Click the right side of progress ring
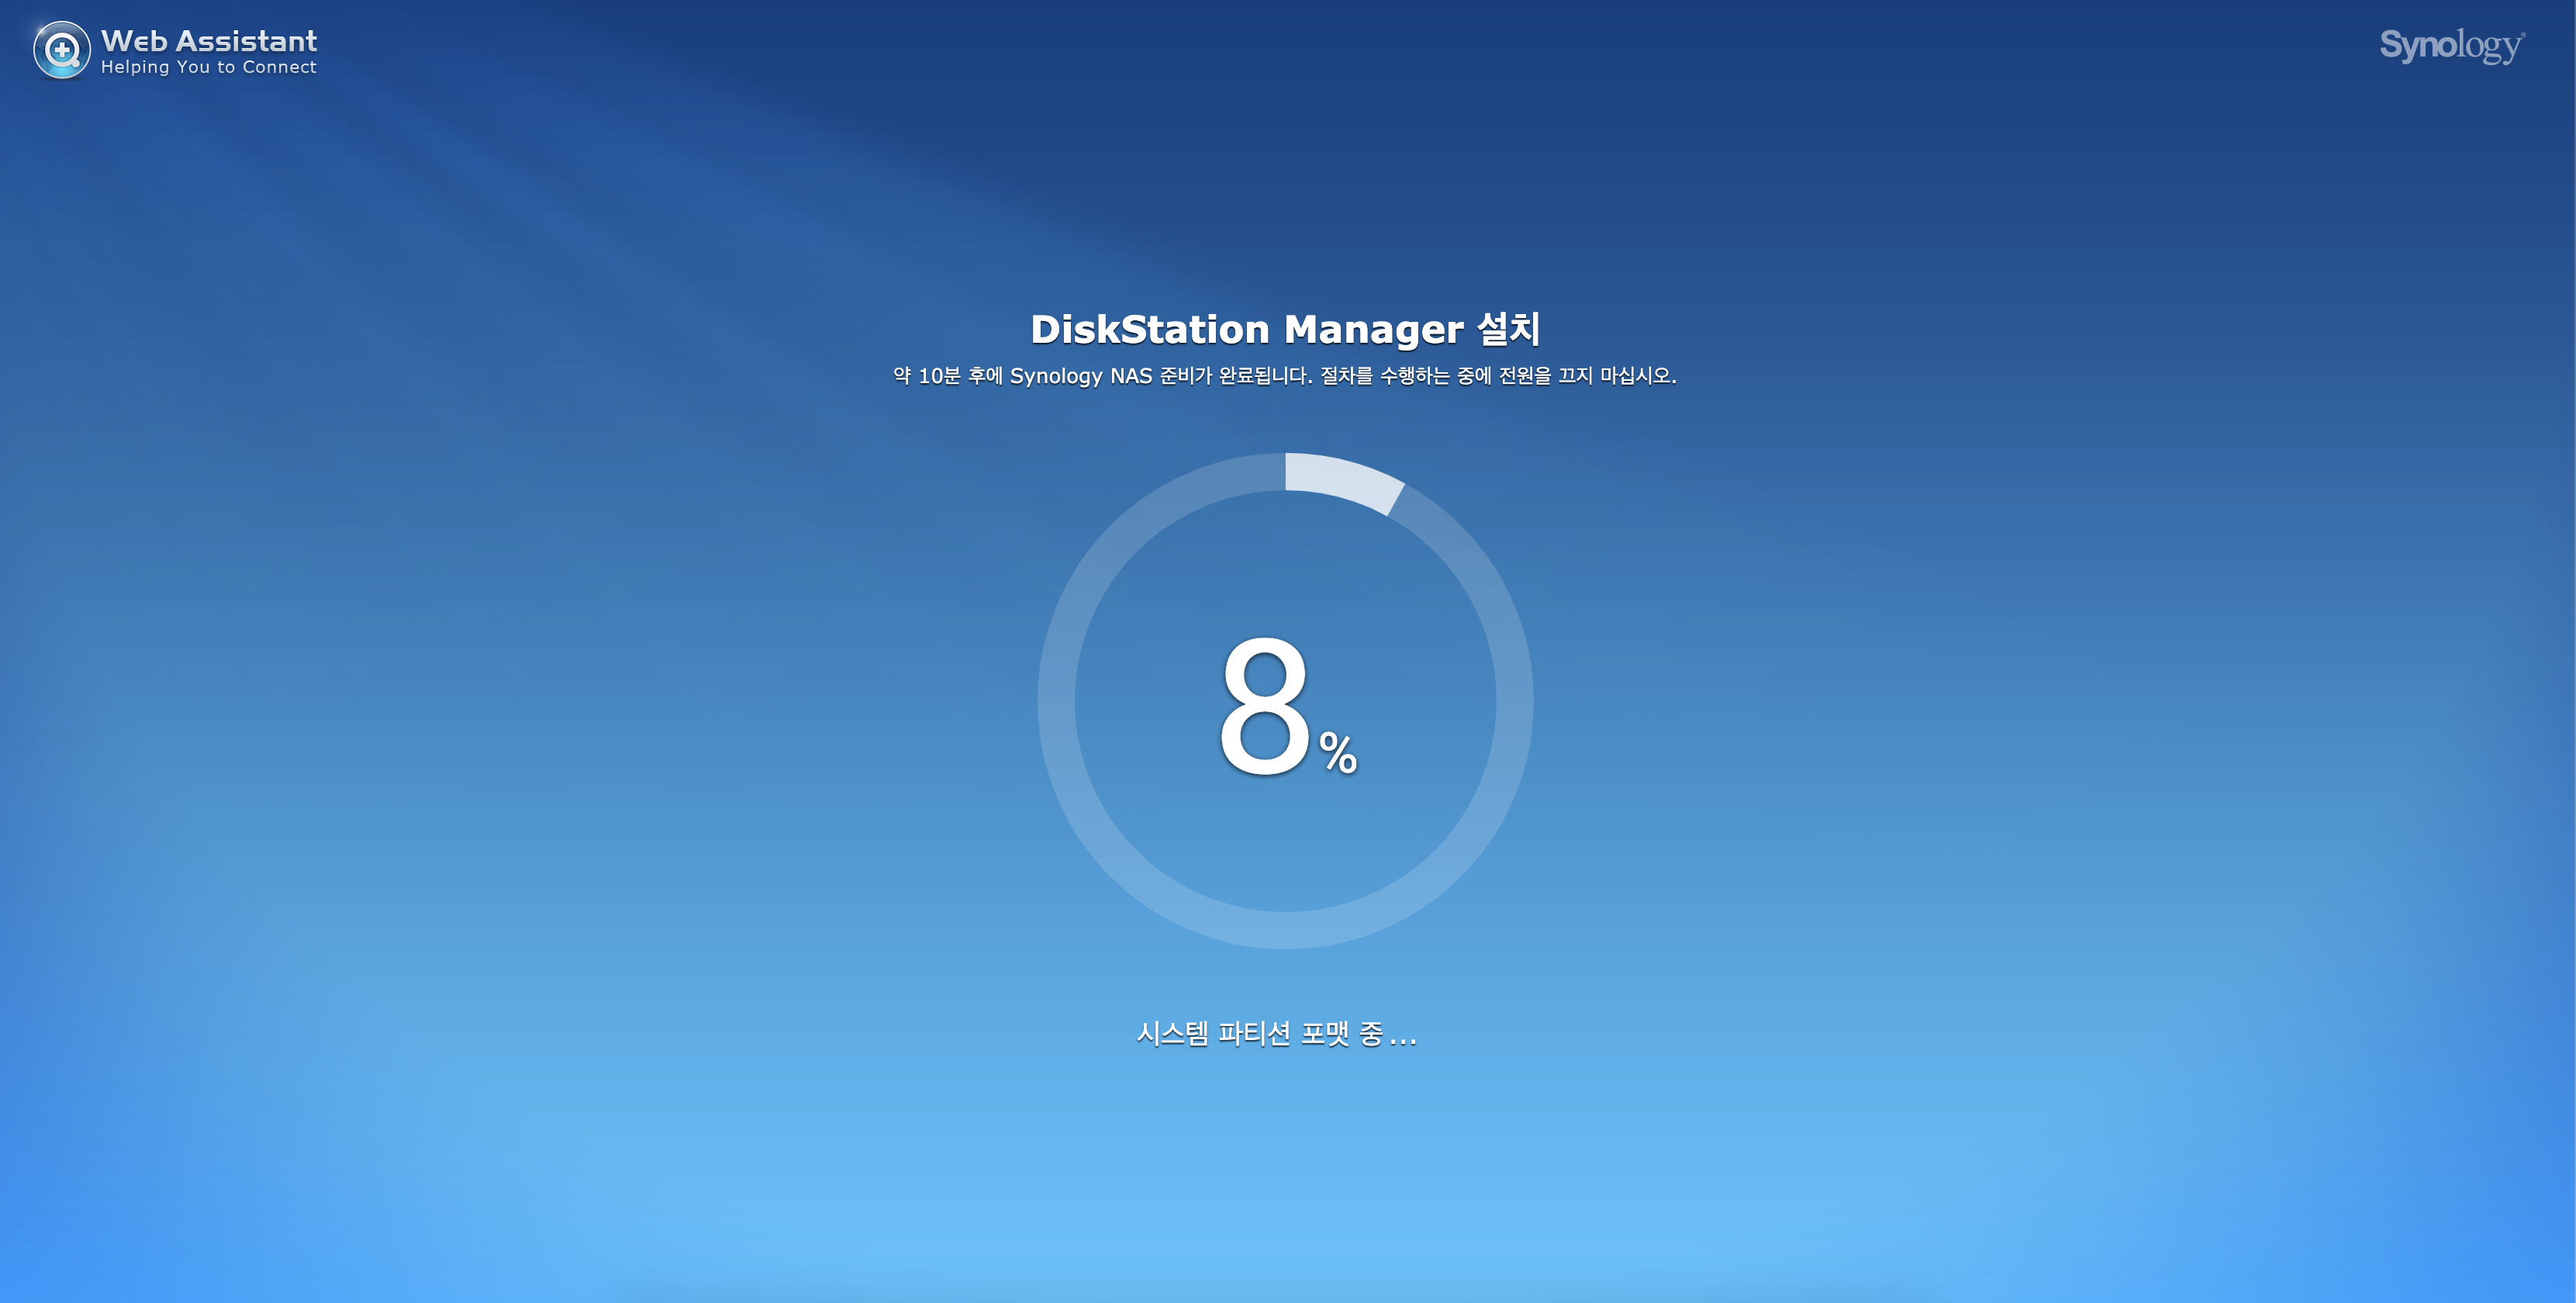 point(1514,701)
